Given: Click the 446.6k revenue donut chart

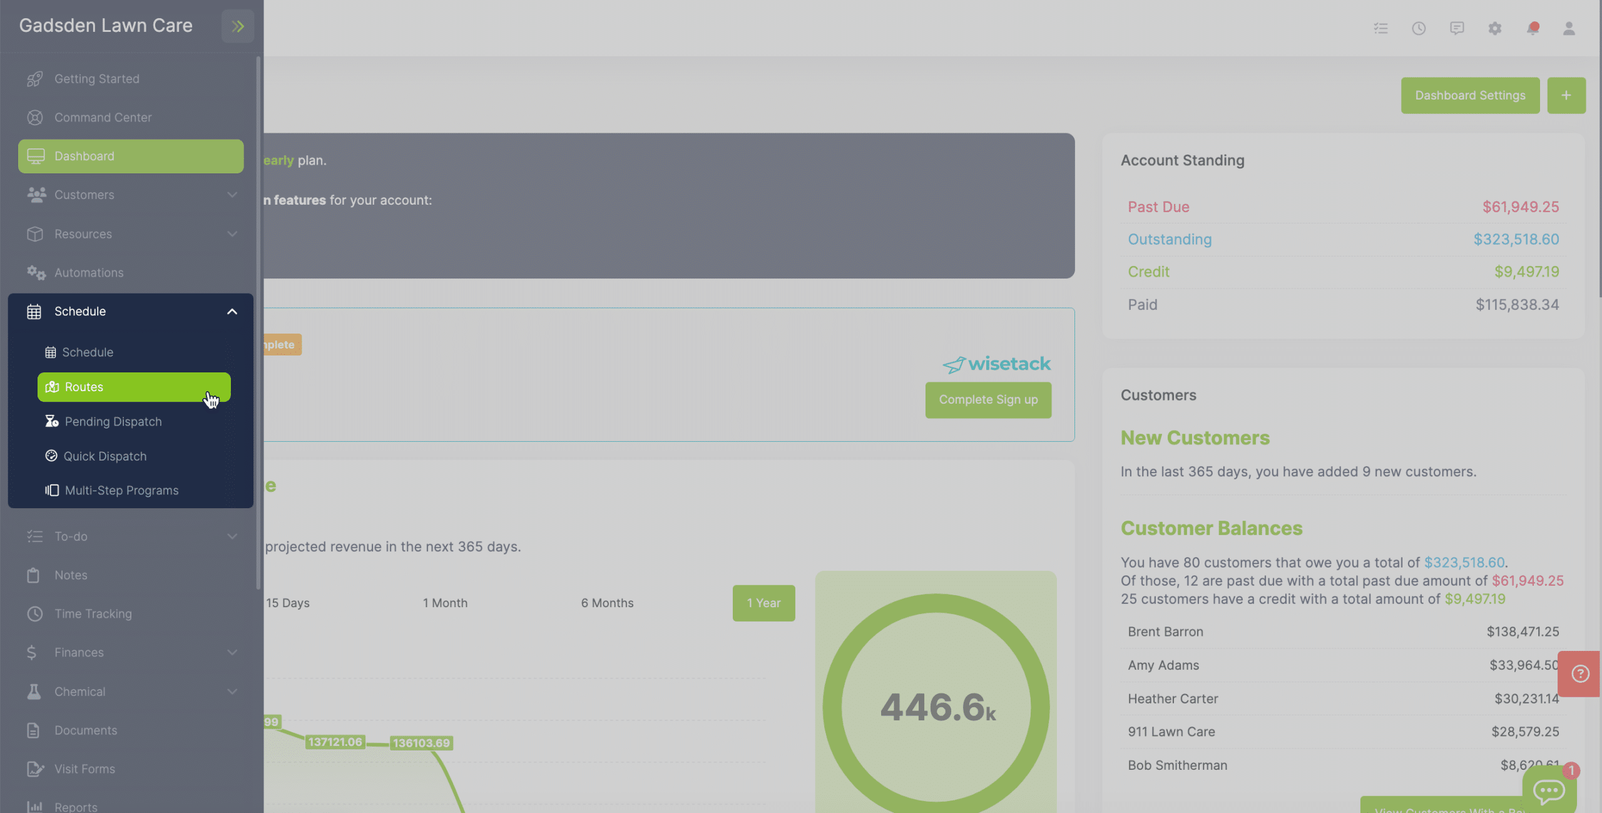Looking at the screenshot, I should (x=936, y=706).
